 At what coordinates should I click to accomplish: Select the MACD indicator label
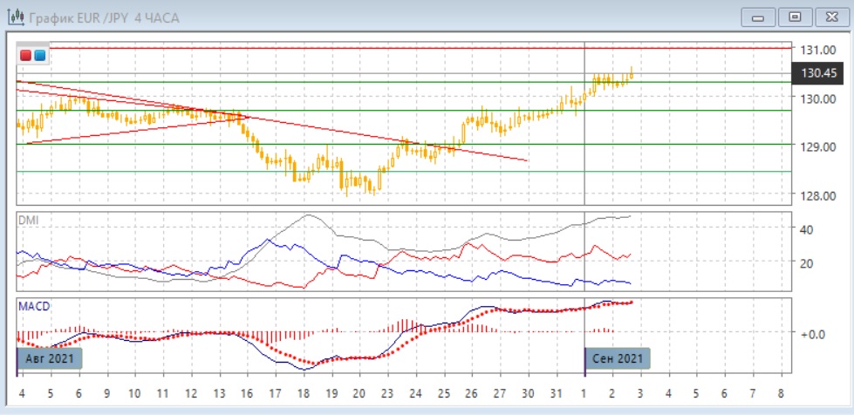tap(34, 307)
